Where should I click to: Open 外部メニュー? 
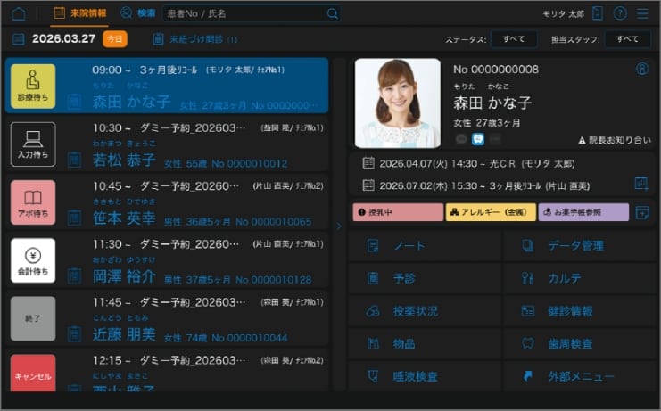click(x=580, y=376)
